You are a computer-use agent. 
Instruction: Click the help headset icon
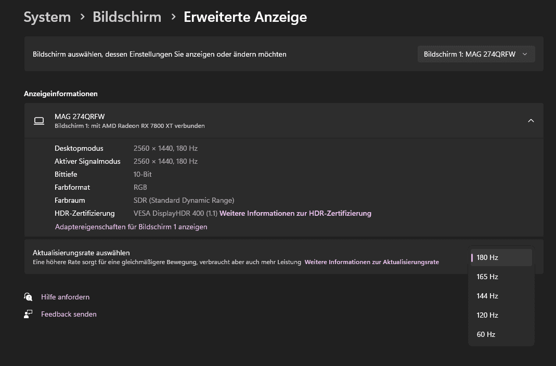coord(28,297)
